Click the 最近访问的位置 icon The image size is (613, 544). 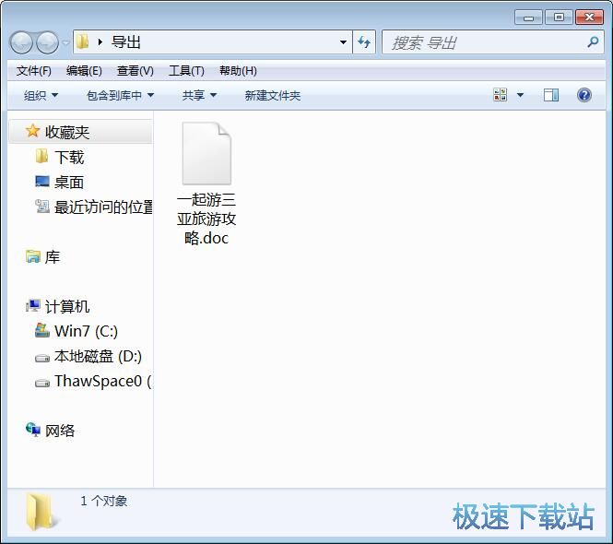click(x=41, y=207)
